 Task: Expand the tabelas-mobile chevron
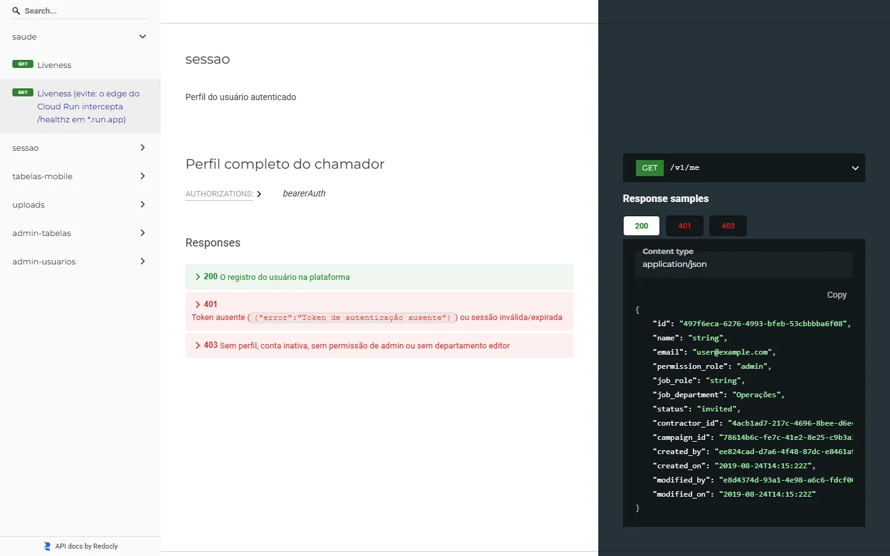click(143, 176)
